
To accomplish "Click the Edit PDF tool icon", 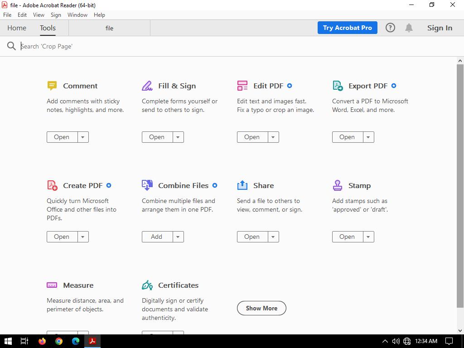I will pyautogui.click(x=242, y=86).
